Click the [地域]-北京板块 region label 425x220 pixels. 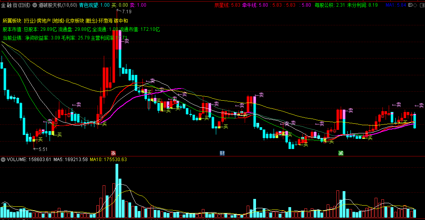point(68,21)
